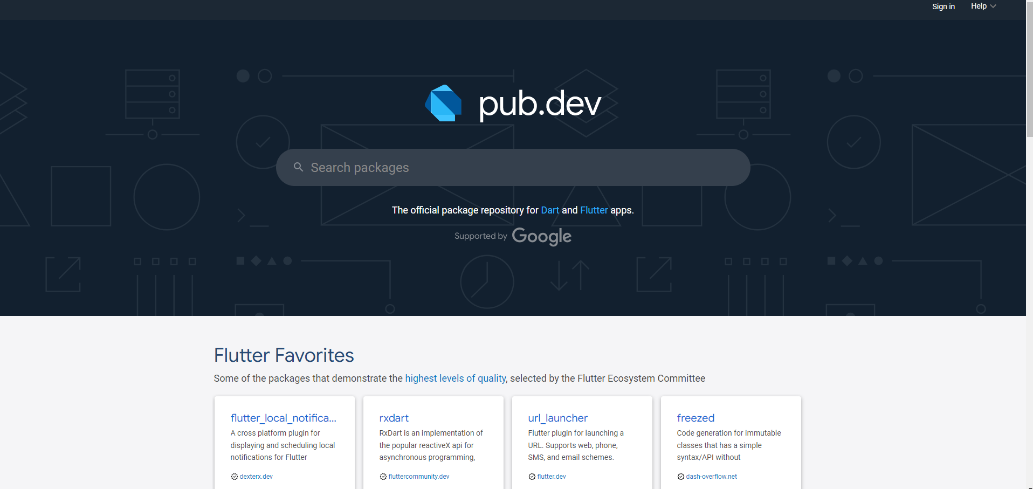This screenshot has height=489, width=1033.
Task: Click the 'Supported by' text
Action: [x=480, y=236]
